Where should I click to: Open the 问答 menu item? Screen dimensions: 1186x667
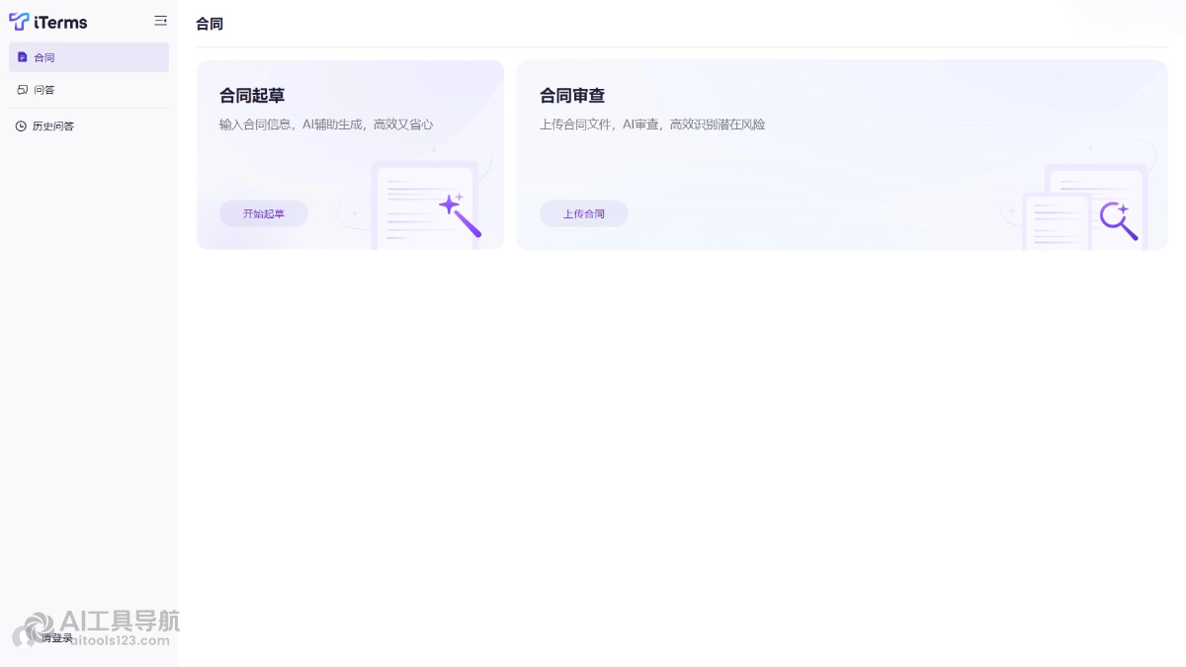(89, 90)
